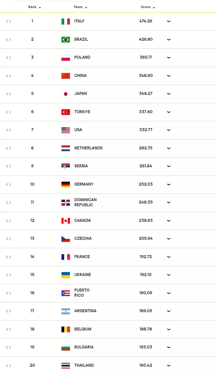
Task: Click the Puerto Rico flag icon
Action: pyautogui.click(x=66, y=293)
